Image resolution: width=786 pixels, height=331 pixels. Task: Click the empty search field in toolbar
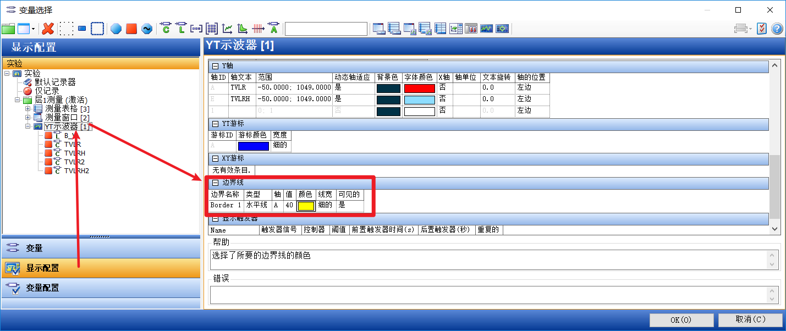(x=326, y=29)
